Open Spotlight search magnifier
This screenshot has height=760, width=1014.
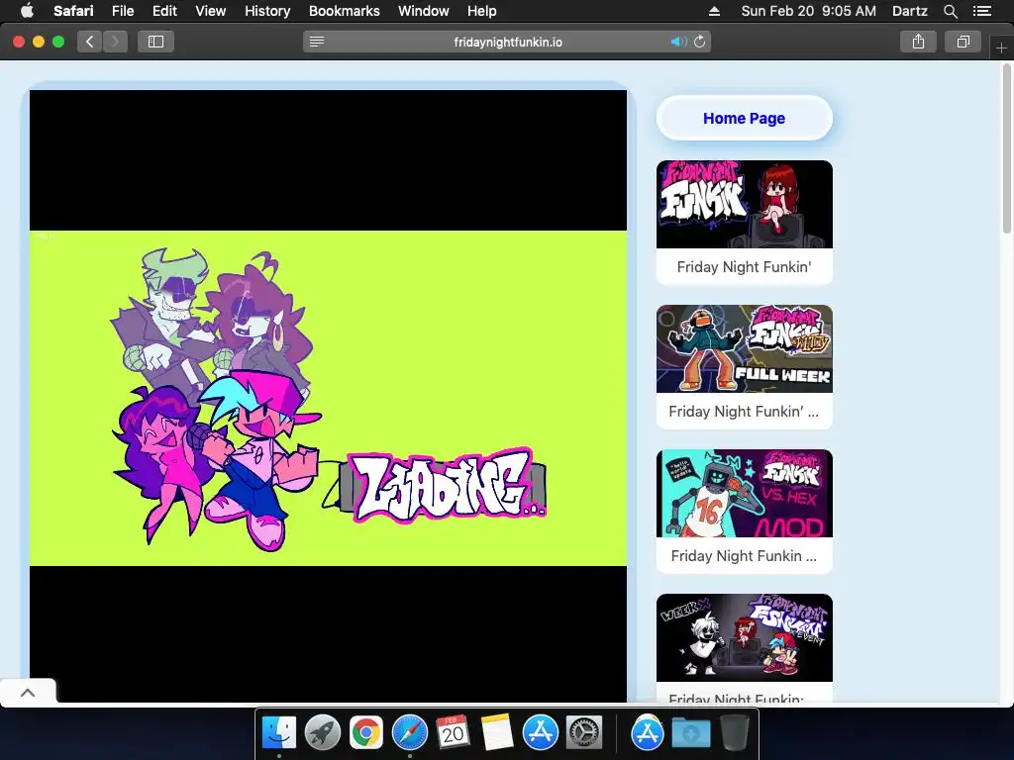click(950, 10)
